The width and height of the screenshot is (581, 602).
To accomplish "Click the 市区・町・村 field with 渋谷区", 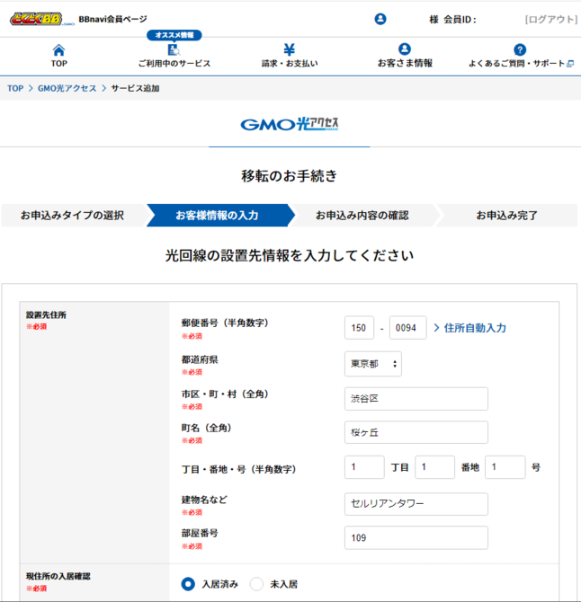I will tap(416, 399).
